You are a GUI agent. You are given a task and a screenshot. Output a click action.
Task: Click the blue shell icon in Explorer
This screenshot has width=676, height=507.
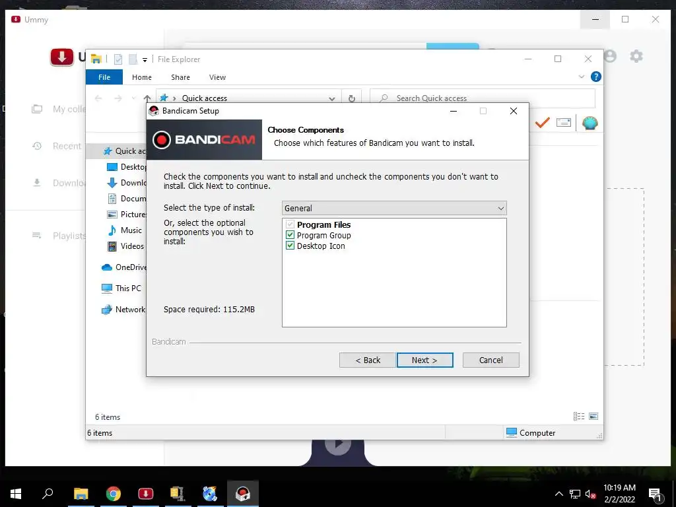point(590,123)
